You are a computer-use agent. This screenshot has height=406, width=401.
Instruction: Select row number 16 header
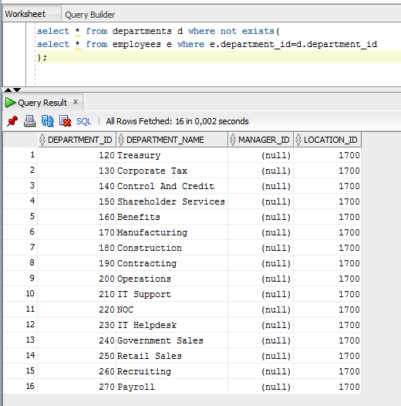pyautogui.click(x=21, y=387)
